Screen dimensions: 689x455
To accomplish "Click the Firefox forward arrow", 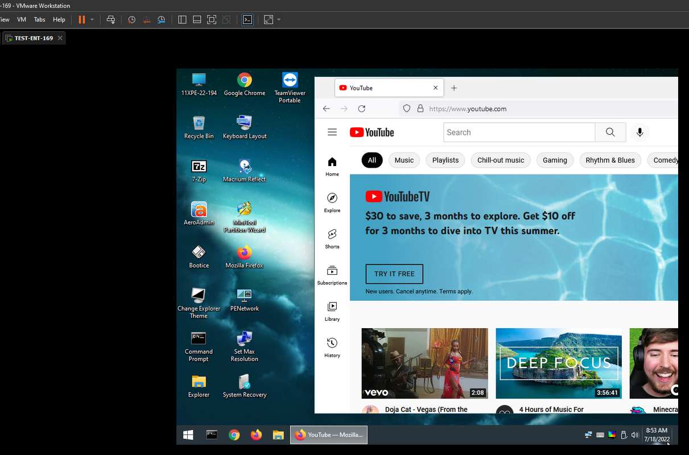I will tap(344, 109).
